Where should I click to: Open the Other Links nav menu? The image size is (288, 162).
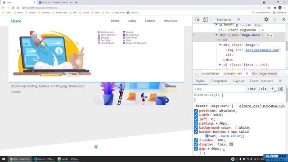(171, 21)
